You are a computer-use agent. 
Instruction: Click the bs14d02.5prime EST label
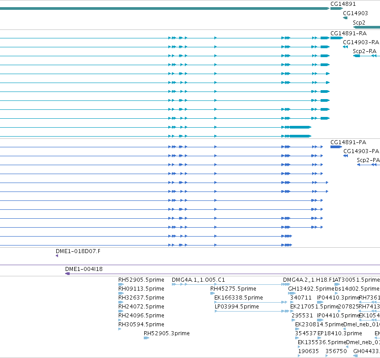click(357, 289)
